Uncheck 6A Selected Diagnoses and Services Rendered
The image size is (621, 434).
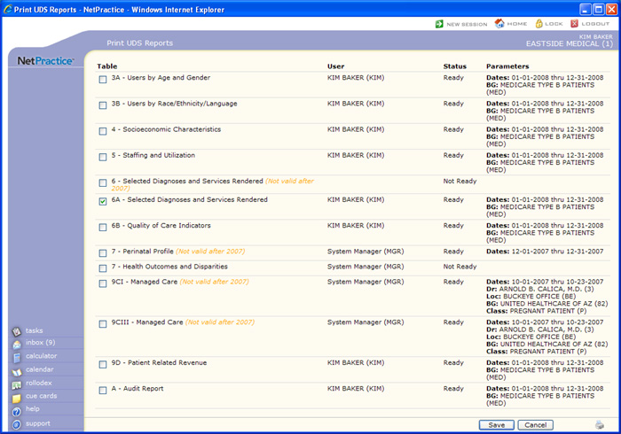coord(103,201)
